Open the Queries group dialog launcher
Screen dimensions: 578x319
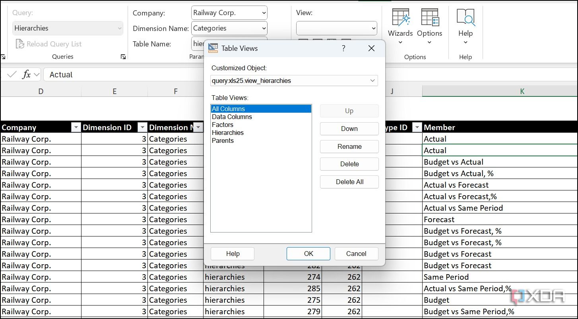(123, 57)
